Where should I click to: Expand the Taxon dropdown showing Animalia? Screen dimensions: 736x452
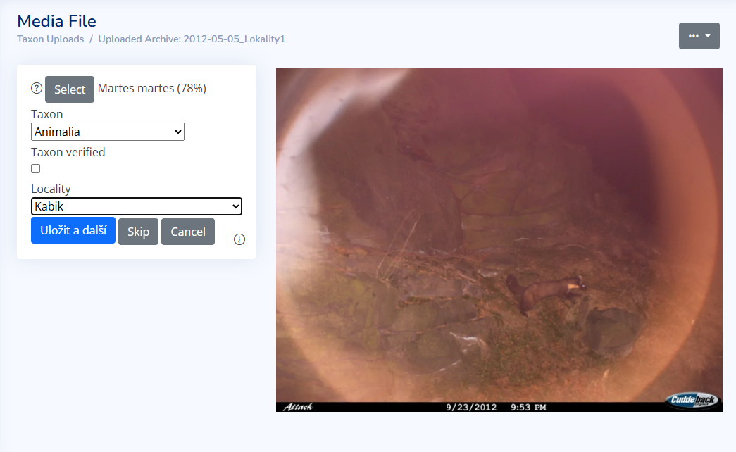pyautogui.click(x=108, y=132)
